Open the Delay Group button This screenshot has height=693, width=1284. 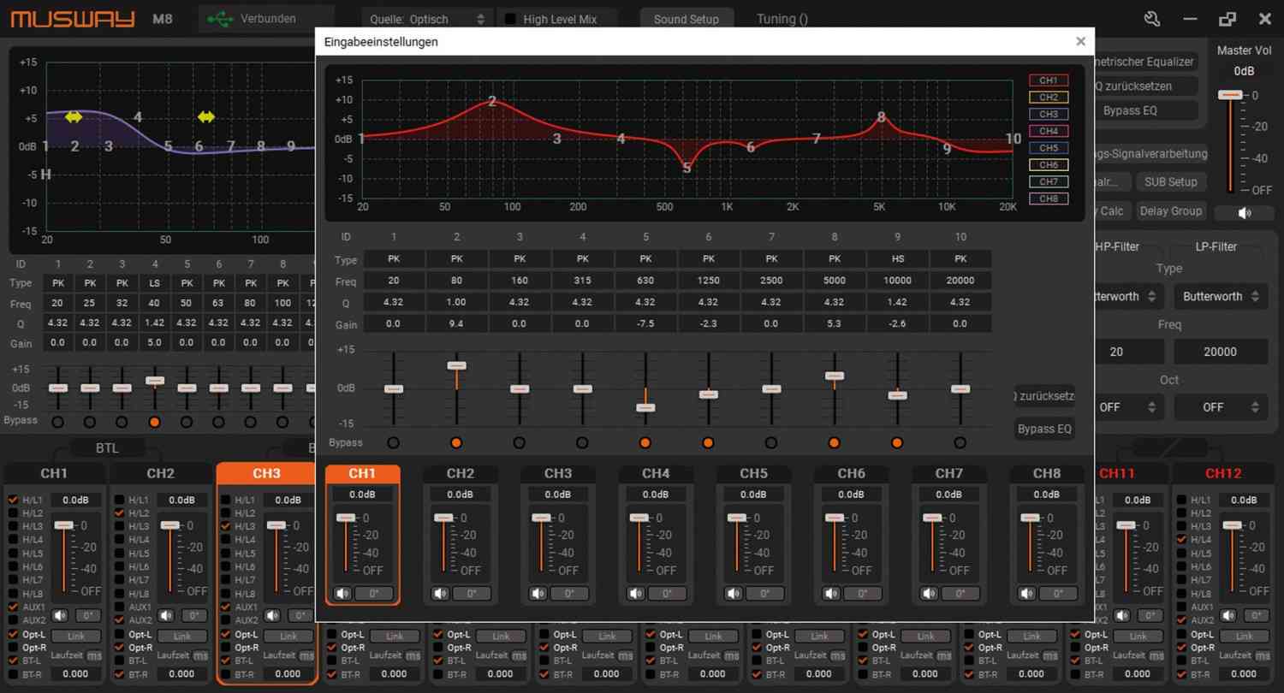point(1171,211)
